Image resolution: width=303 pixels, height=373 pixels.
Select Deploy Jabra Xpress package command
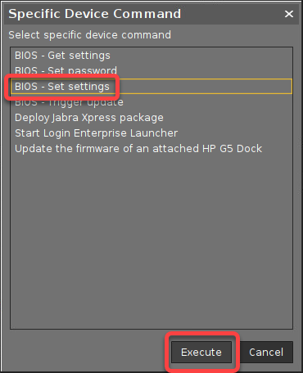click(151, 118)
